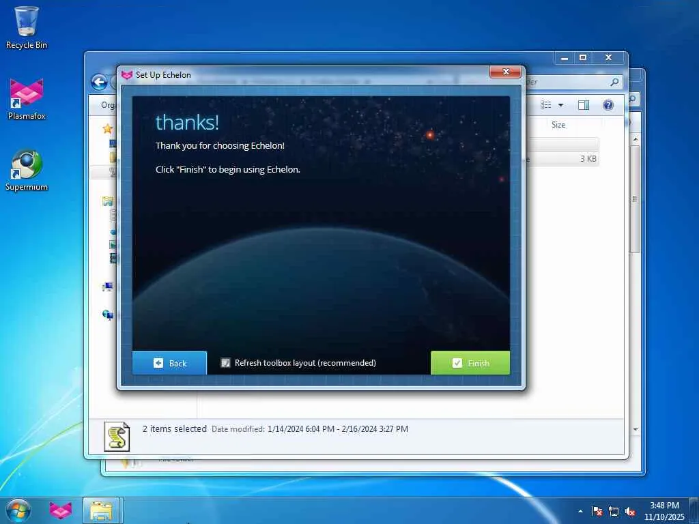The height and width of the screenshot is (524, 699).
Task: Click Explorer vertical scrollbar
Action: (636, 199)
